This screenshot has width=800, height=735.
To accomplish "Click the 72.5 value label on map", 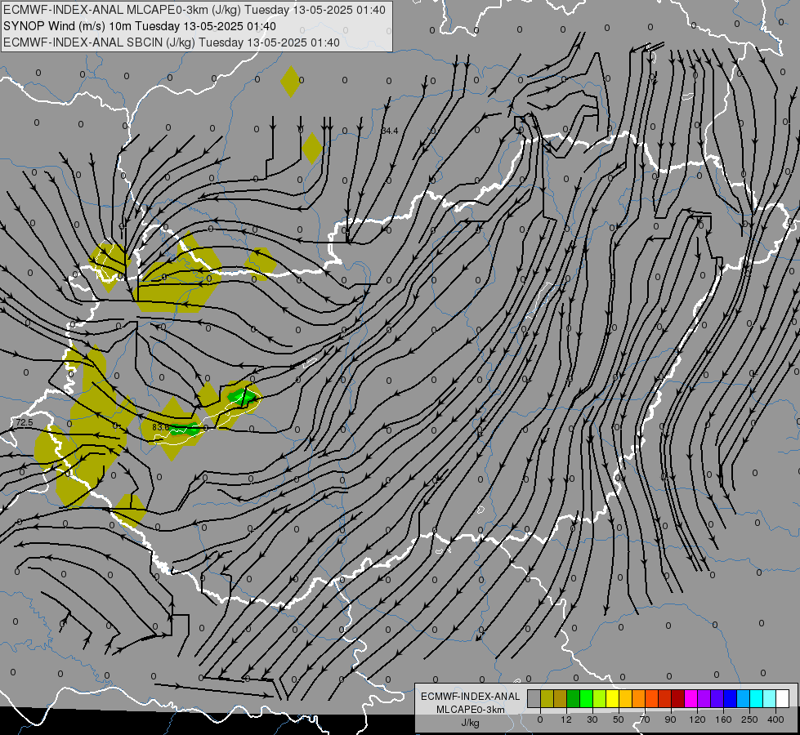I will (x=24, y=422).
